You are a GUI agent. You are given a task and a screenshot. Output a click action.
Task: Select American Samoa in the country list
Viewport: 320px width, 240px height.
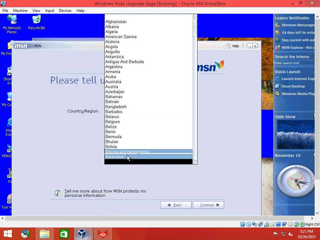148,37
